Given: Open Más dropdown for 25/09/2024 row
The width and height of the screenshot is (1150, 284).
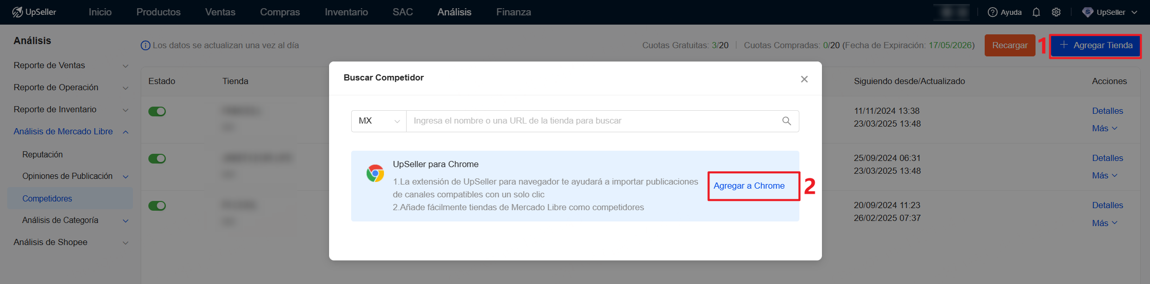Looking at the screenshot, I should 1105,175.
